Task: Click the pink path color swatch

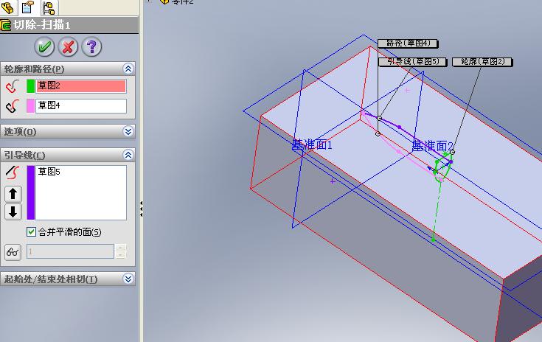Action: [30, 105]
